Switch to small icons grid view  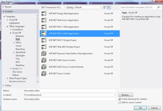[105, 7]
